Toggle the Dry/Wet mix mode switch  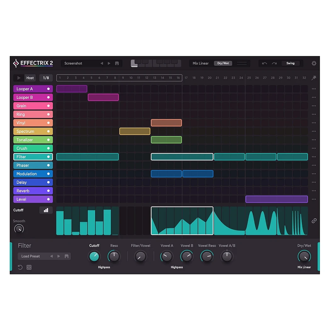[x=223, y=63]
